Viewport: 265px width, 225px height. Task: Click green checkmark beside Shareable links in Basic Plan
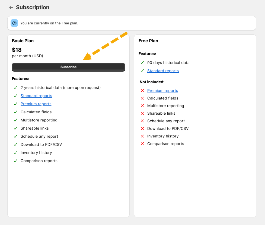click(15, 128)
